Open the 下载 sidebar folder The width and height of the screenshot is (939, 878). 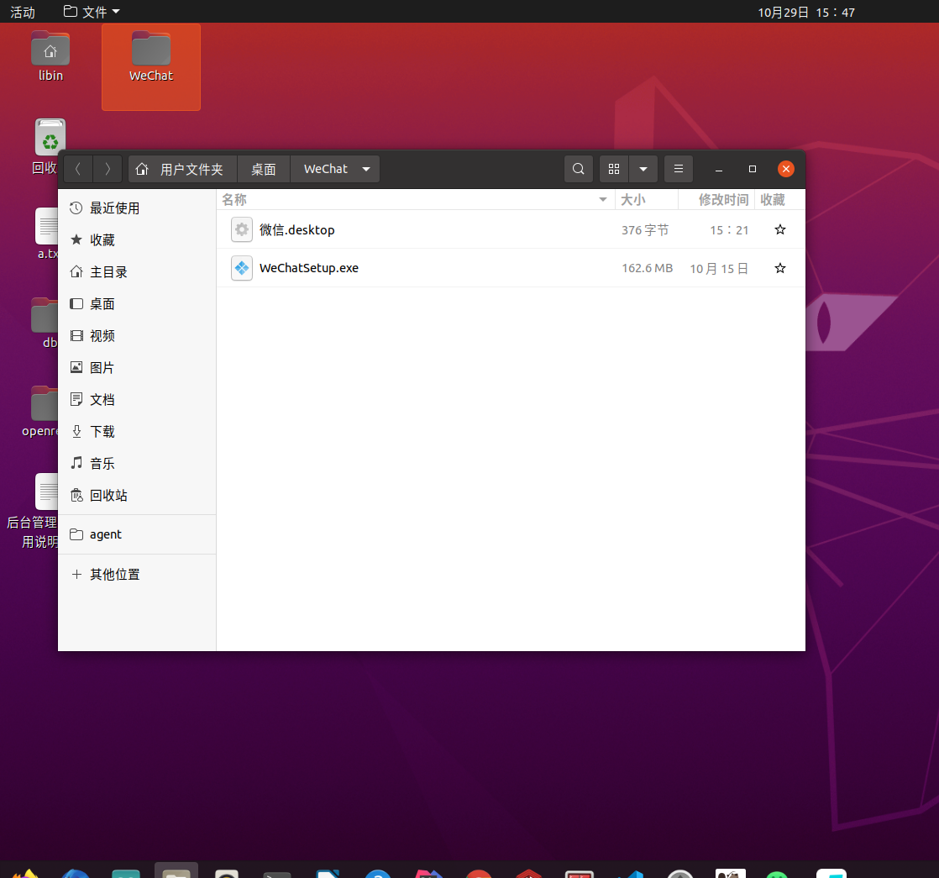pyautogui.click(x=137, y=431)
